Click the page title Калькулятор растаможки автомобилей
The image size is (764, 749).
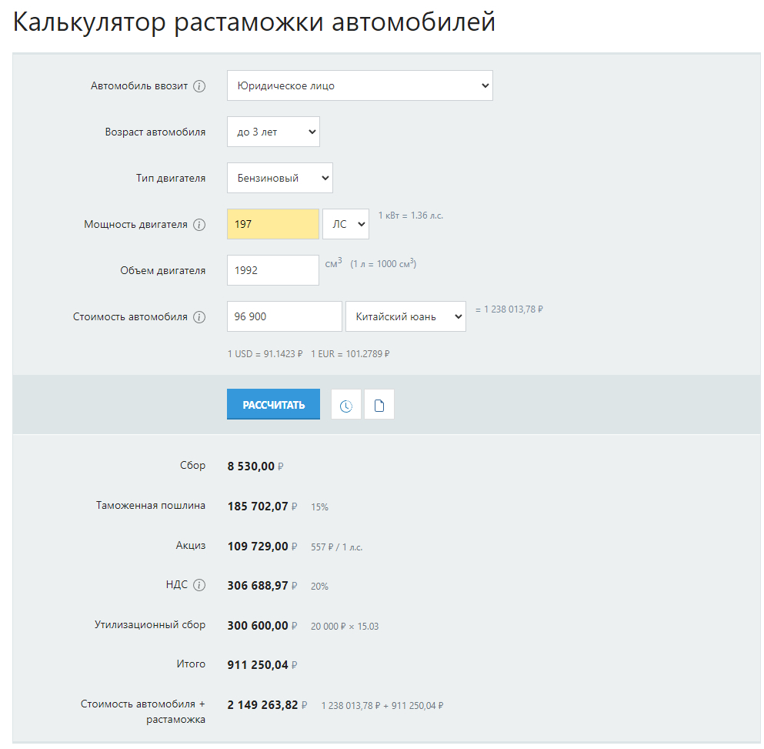point(254,22)
